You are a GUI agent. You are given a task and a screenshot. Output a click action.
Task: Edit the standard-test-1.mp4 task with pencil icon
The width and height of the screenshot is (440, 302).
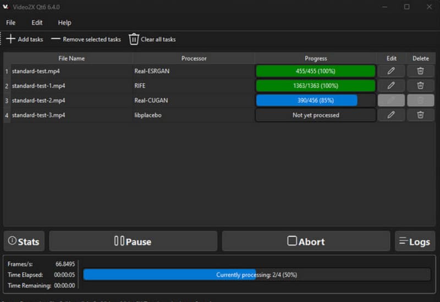pos(391,86)
